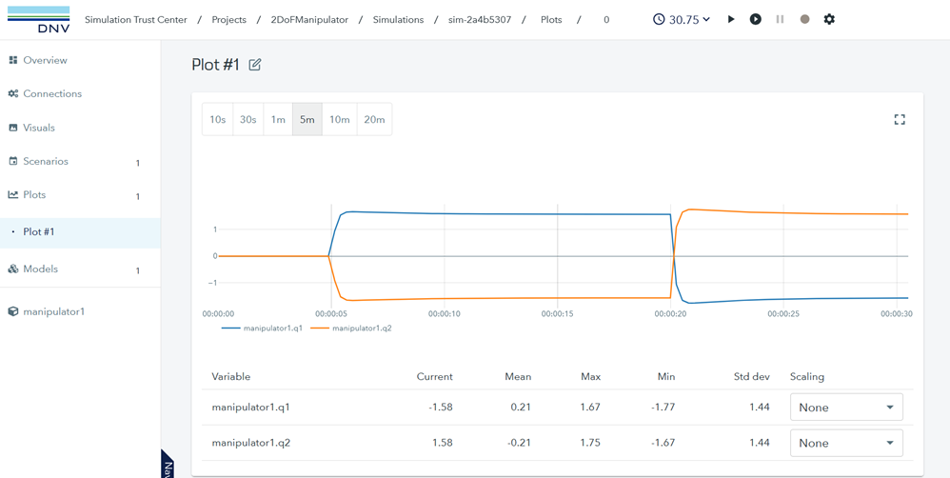This screenshot has height=478, width=950.
Task: Click the 00:00:05 time axis label
Action: [331, 314]
